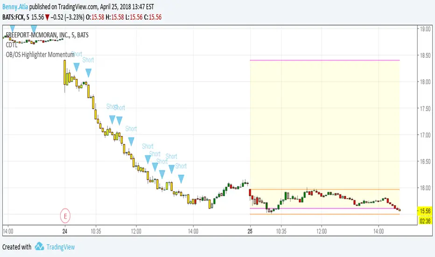This screenshot has height=257, width=435.
Task: Click the 17.00 price axis label
Action: click(x=425, y=135)
